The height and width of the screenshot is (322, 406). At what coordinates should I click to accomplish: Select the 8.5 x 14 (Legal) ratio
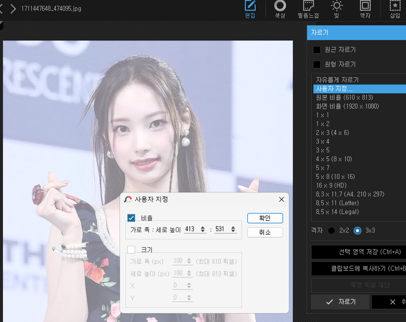point(360,212)
